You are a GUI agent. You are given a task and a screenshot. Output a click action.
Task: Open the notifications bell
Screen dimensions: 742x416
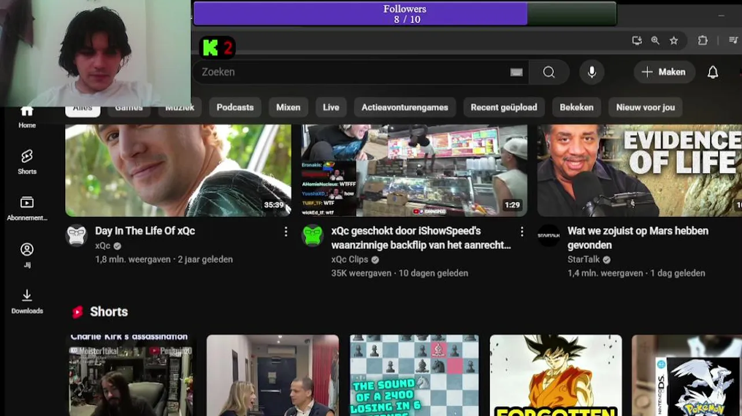tap(713, 72)
